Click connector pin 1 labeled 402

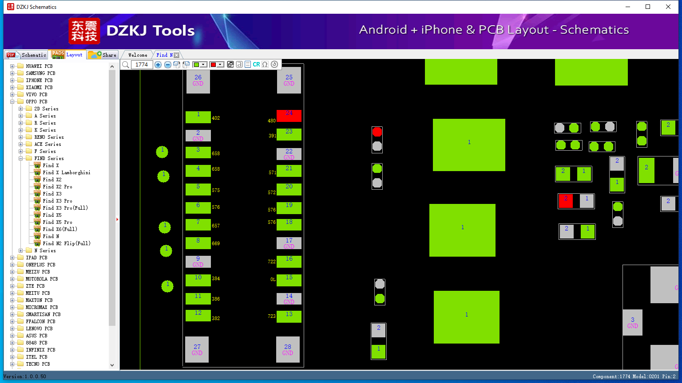pos(198,117)
